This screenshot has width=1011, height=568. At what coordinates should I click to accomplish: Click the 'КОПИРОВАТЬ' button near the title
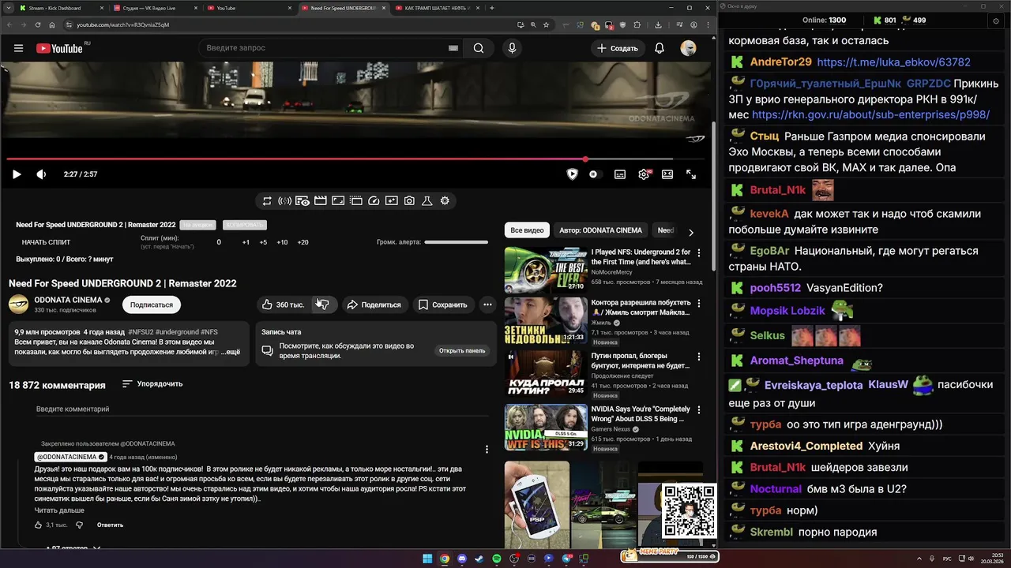[x=244, y=225]
